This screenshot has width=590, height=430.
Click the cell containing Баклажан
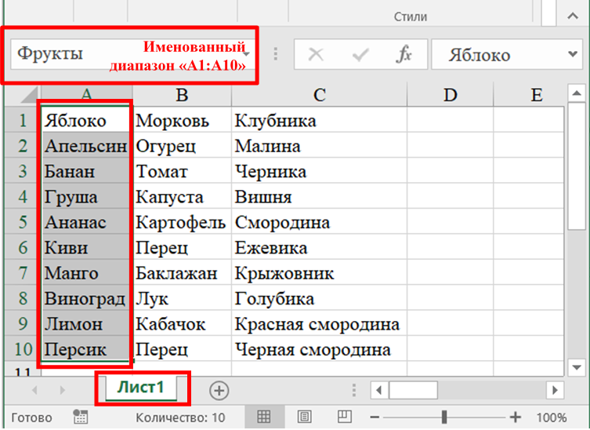pos(183,272)
